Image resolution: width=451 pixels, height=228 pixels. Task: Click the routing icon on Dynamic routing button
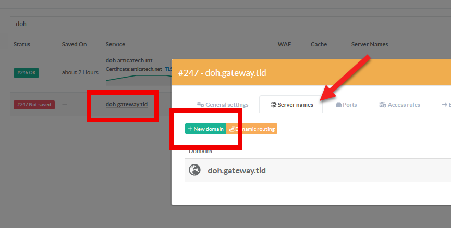click(x=231, y=129)
